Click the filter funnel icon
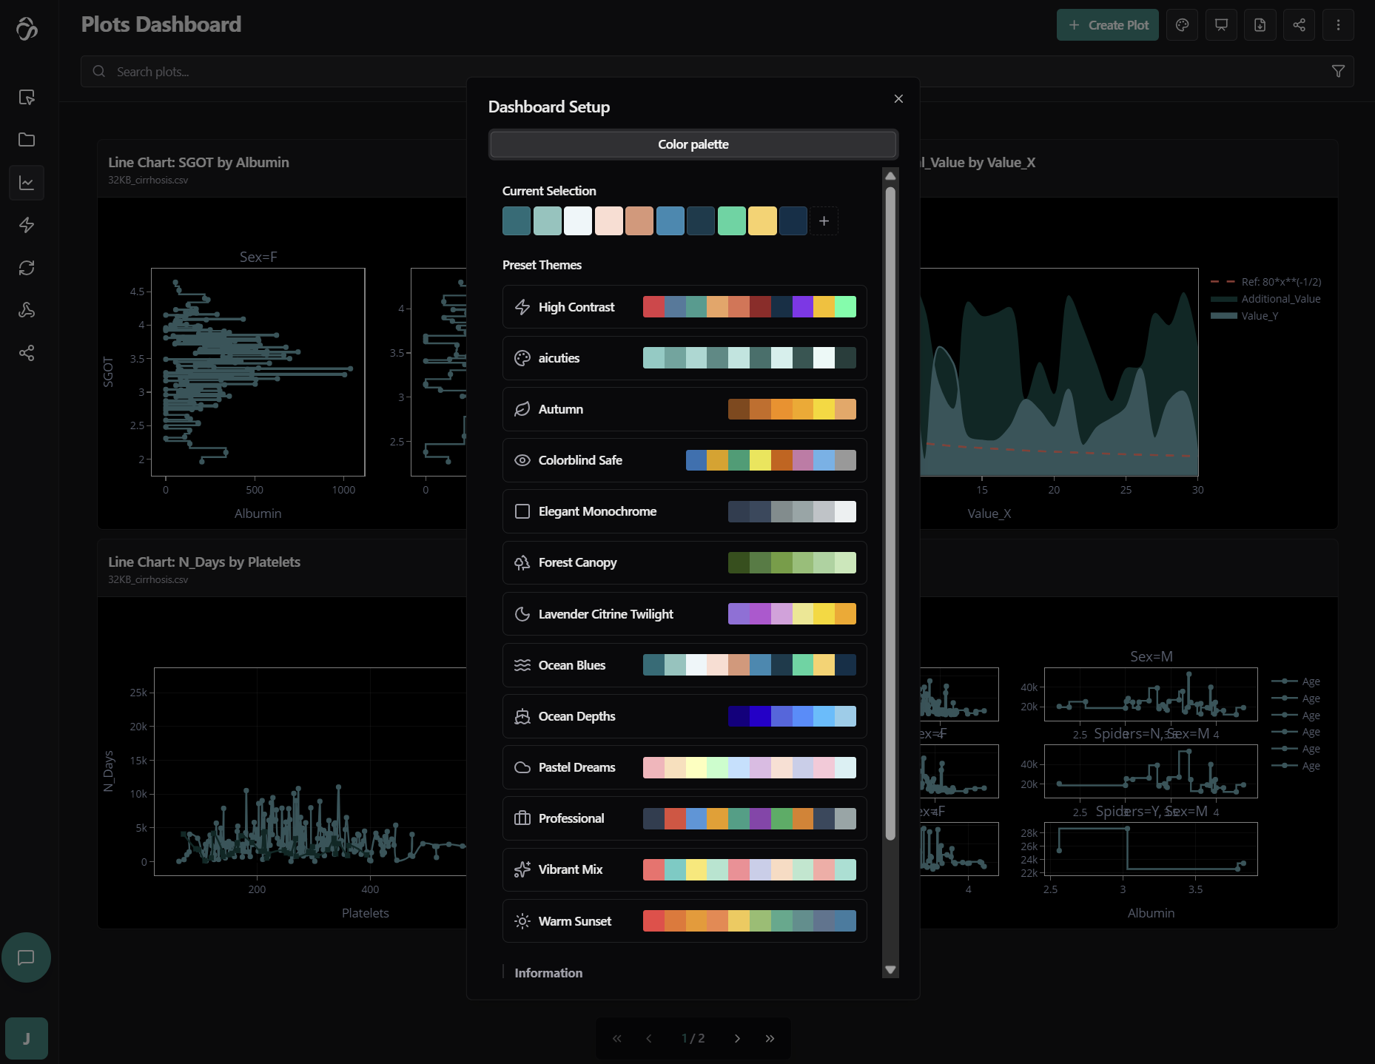Image resolution: width=1375 pixels, height=1064 pixels. coord(1338,71)
